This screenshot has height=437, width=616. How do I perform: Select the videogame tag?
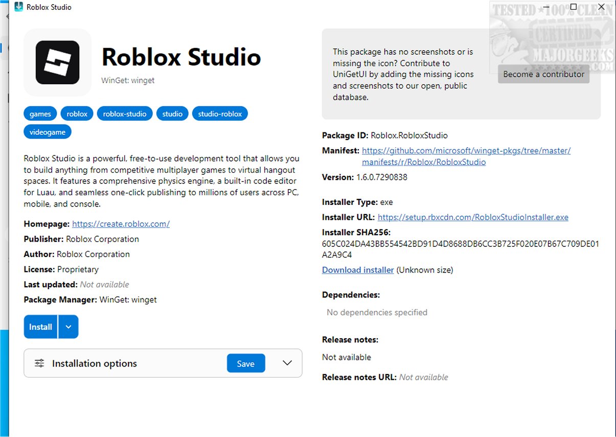48,132
